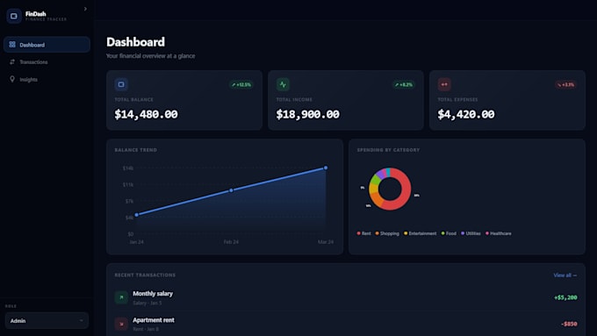Click the Balance Trend chart title
597x336 pixels.
135,150
